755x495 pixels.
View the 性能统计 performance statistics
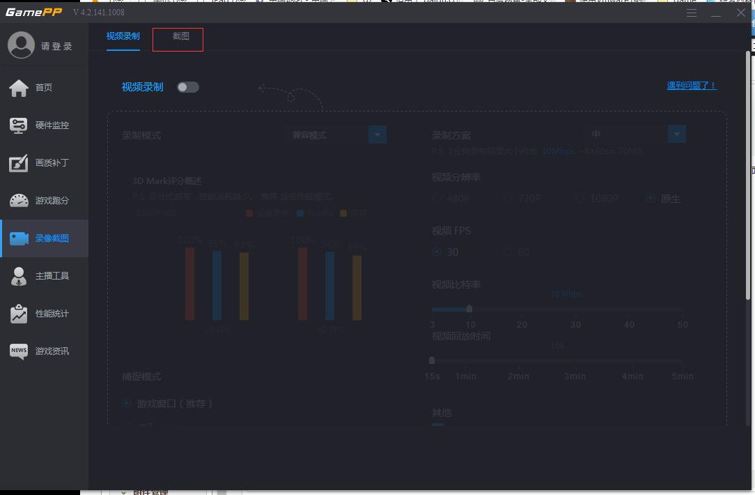pyautogui.click(x=44, y=313)
